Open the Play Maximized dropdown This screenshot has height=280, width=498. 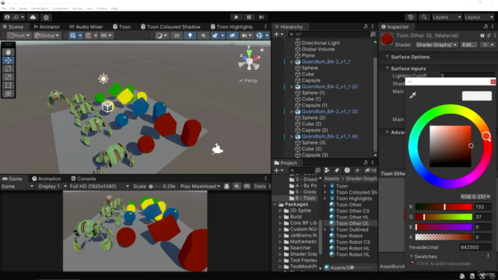point(200,187)
